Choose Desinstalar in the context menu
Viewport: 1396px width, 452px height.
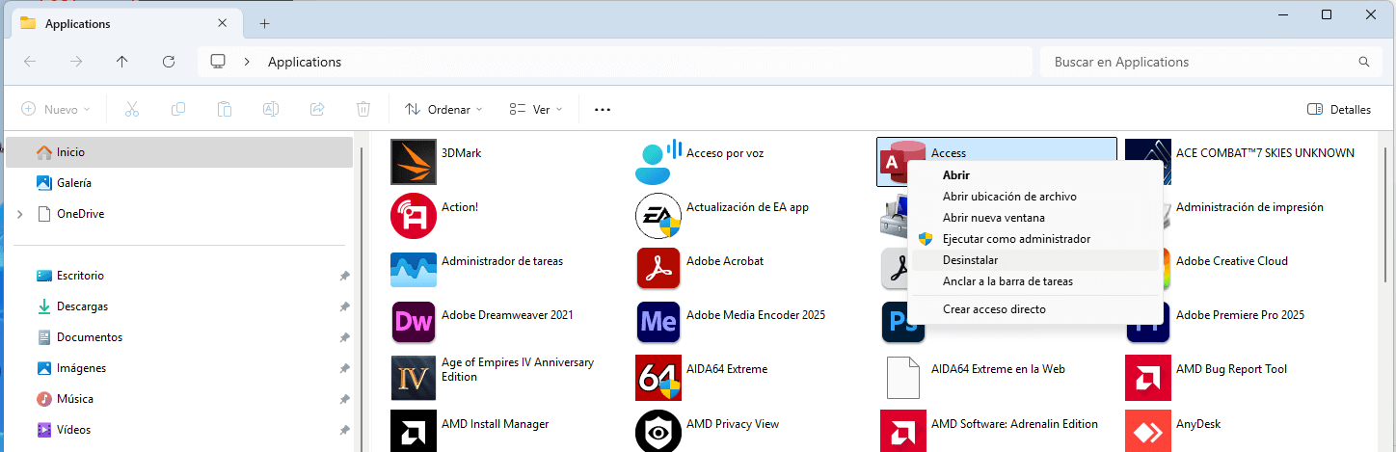1035,260
